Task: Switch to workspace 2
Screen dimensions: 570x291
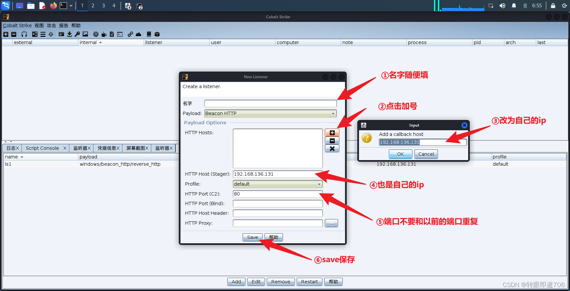Action: pyautogui.click(x=93, y=6)
